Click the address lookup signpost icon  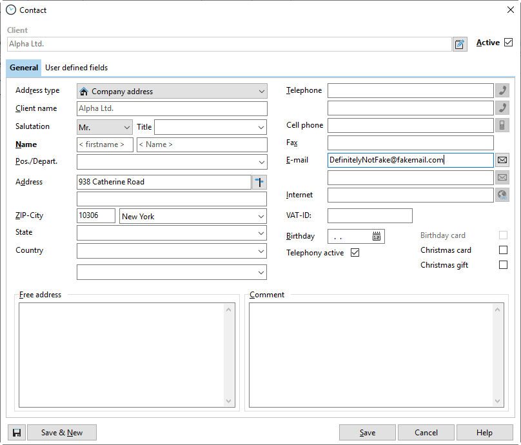point(259,183)
